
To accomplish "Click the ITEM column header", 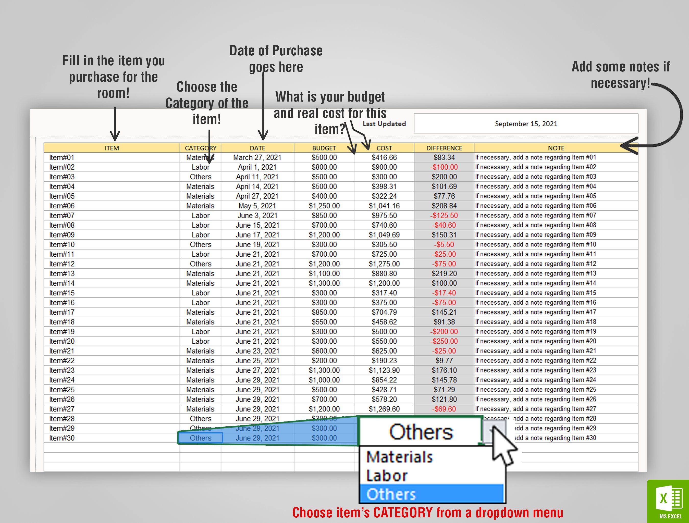I will 112,148.
